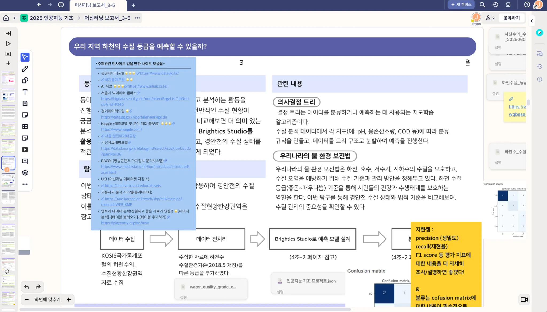The height and width of the screenshot is (312, 547).
Task: Open the aihub.or.kr link
Action: tap(147, 86)
